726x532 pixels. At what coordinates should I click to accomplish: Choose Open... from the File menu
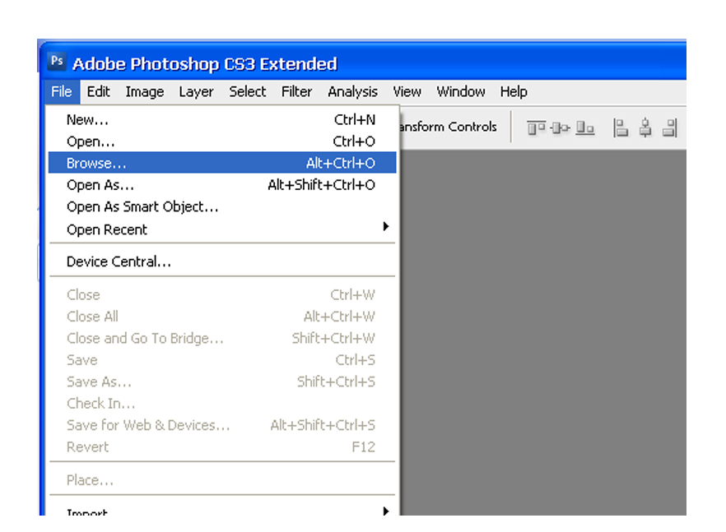[222, 141]
